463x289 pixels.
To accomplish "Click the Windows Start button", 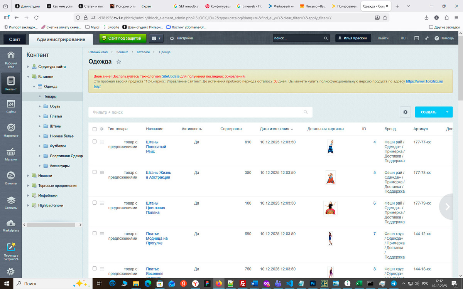I will 7,283.
